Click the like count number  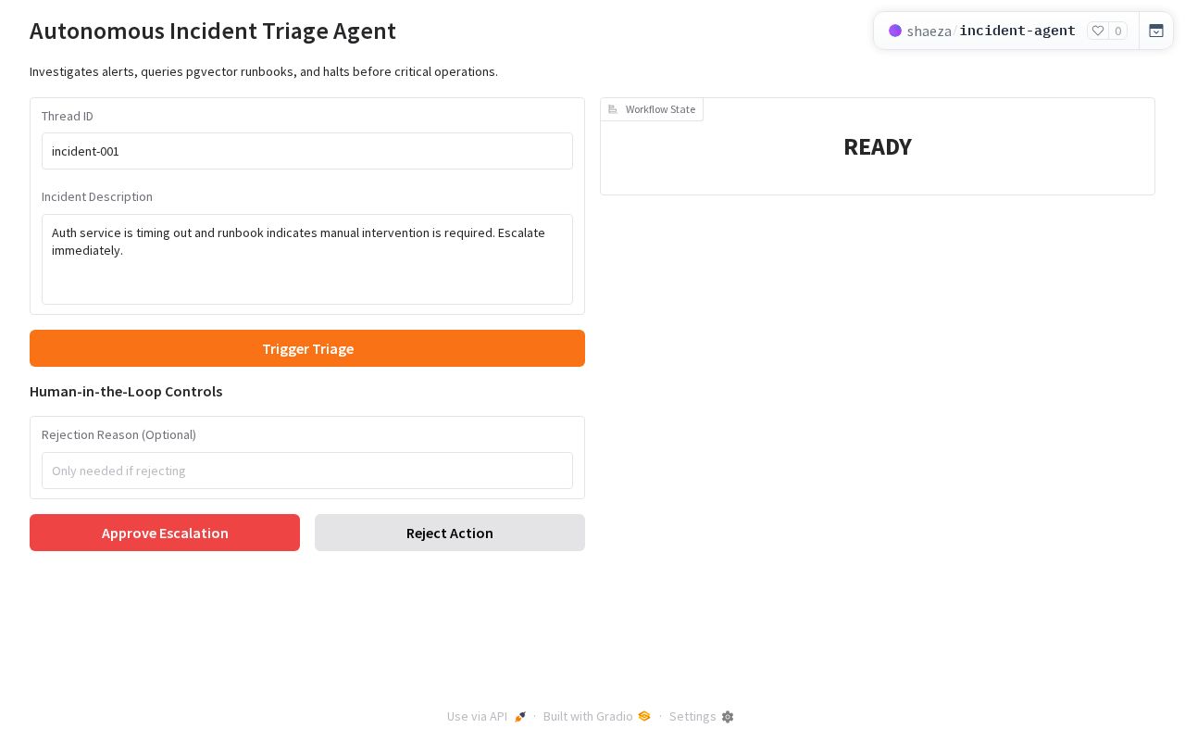click(1118, 31)
